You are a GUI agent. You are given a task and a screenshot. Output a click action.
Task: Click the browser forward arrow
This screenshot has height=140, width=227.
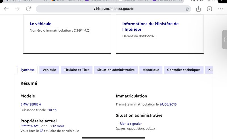(17, 9)
